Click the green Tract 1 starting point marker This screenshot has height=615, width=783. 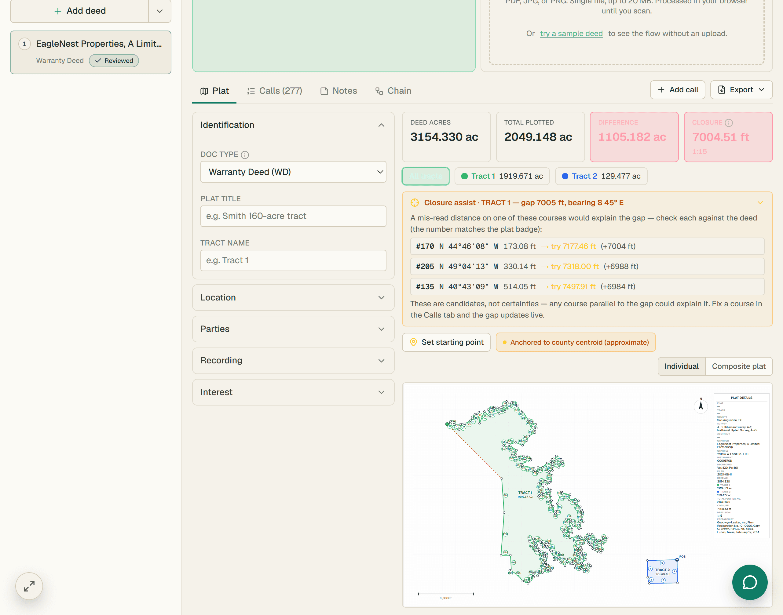[x=447, y=424]
